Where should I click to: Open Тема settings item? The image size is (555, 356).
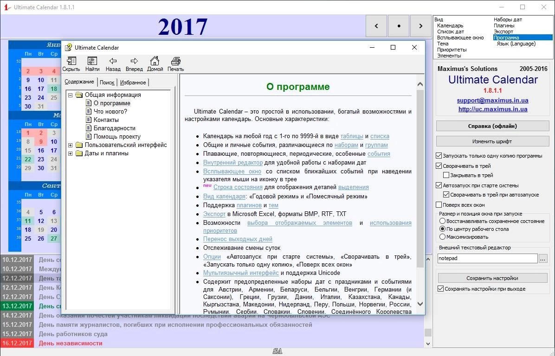pyautogui.click(x=442, y=44)
